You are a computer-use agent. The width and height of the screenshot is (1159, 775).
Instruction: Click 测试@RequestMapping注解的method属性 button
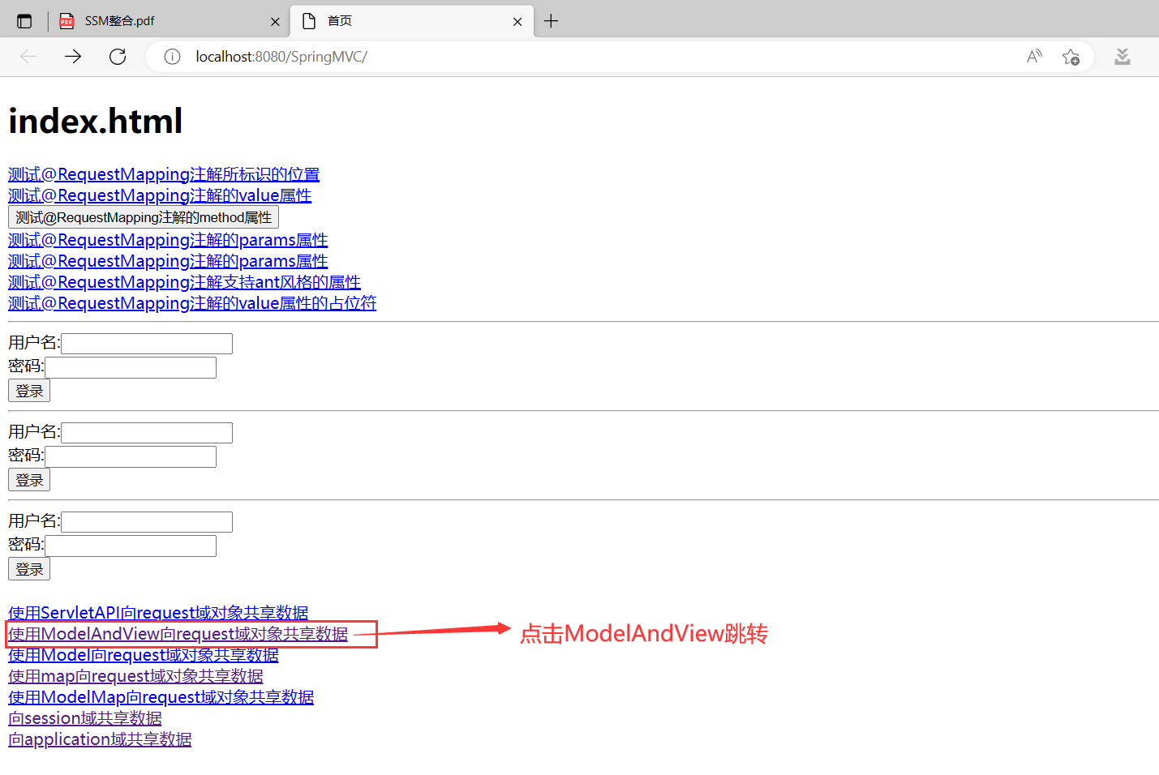point(144,217)
